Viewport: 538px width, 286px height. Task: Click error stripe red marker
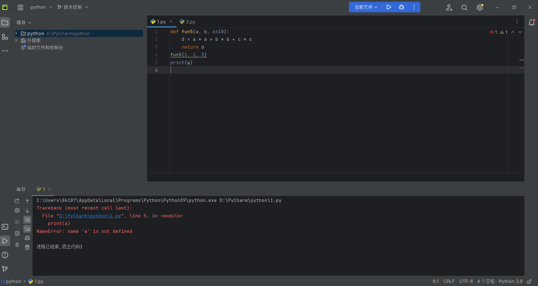point(522,68)
